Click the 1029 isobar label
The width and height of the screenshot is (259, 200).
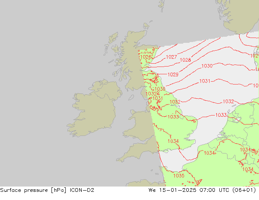tap(173, 75)
